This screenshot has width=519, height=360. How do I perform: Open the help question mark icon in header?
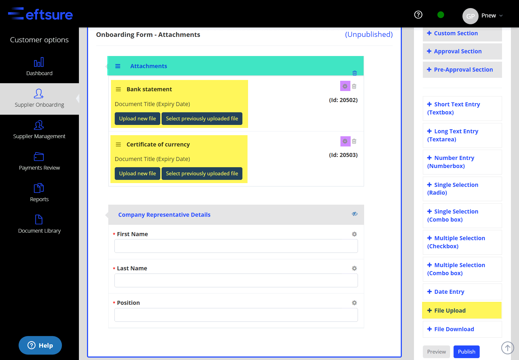[418, 15]
